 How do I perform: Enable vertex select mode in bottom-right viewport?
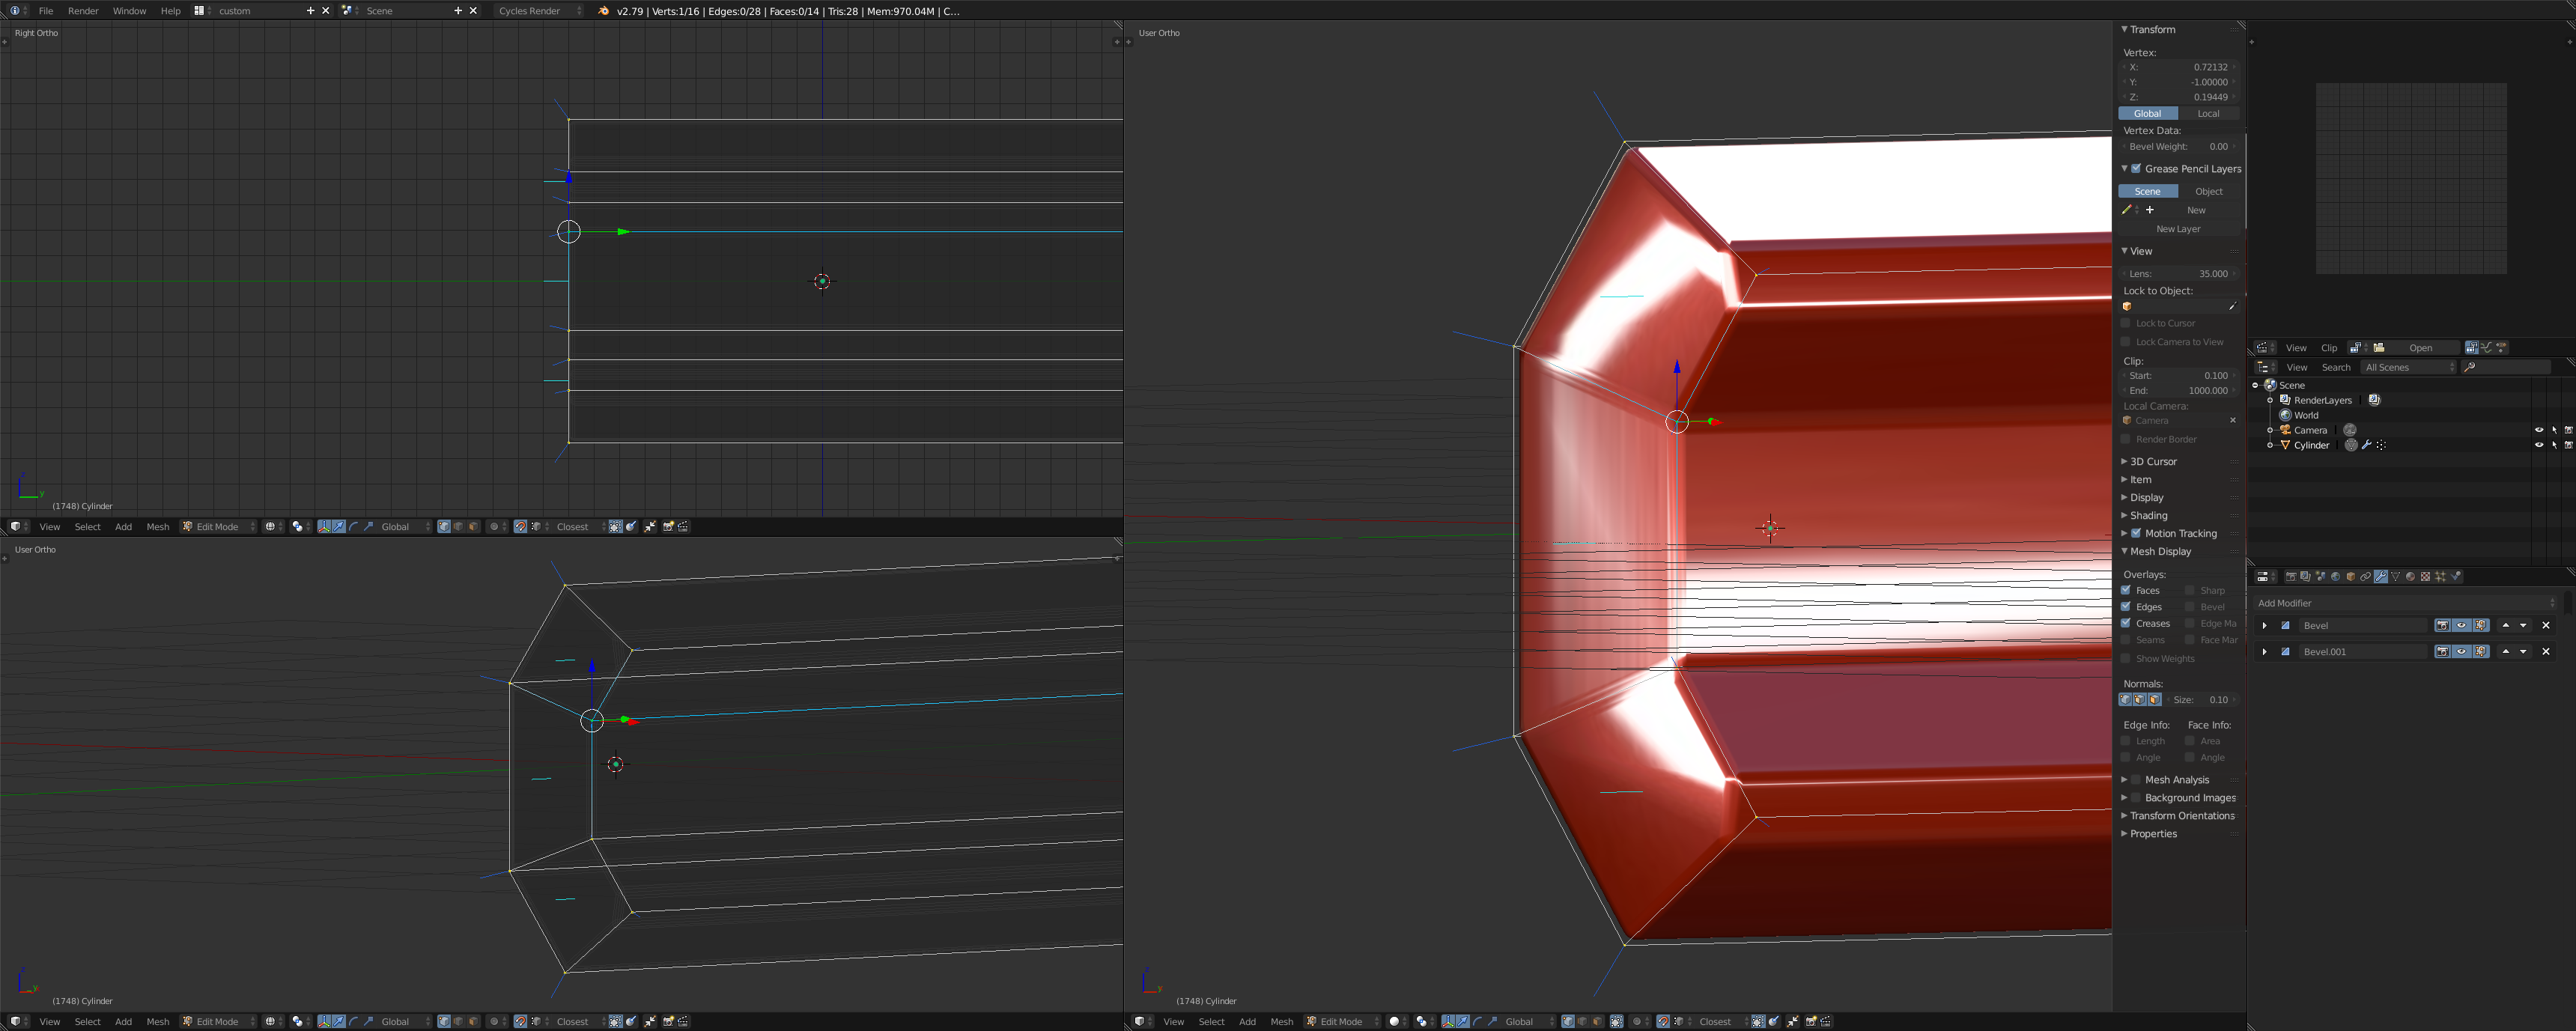1568,1021
